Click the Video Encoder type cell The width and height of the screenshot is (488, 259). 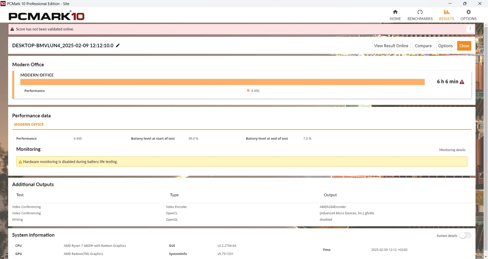pyautogui.click(x=176, y=207)
